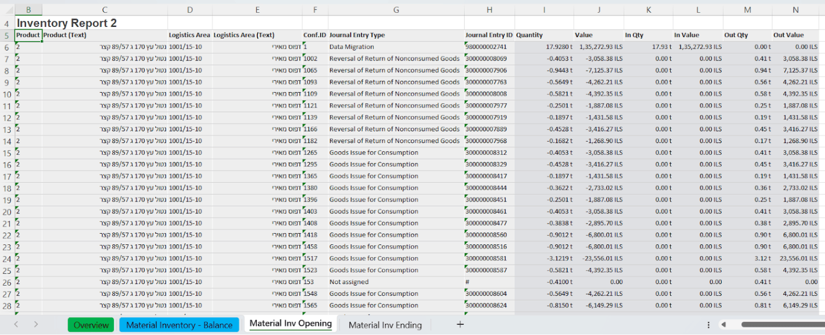Click the Product (Text) header cell
This screenshot has width=825, height=335.
pyautogui.click(x=105, y=35)
